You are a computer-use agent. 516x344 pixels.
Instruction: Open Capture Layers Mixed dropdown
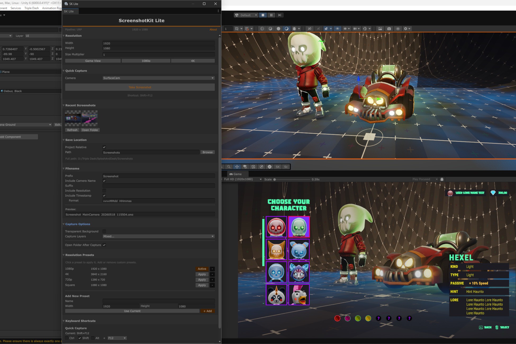tap(159, 236)
